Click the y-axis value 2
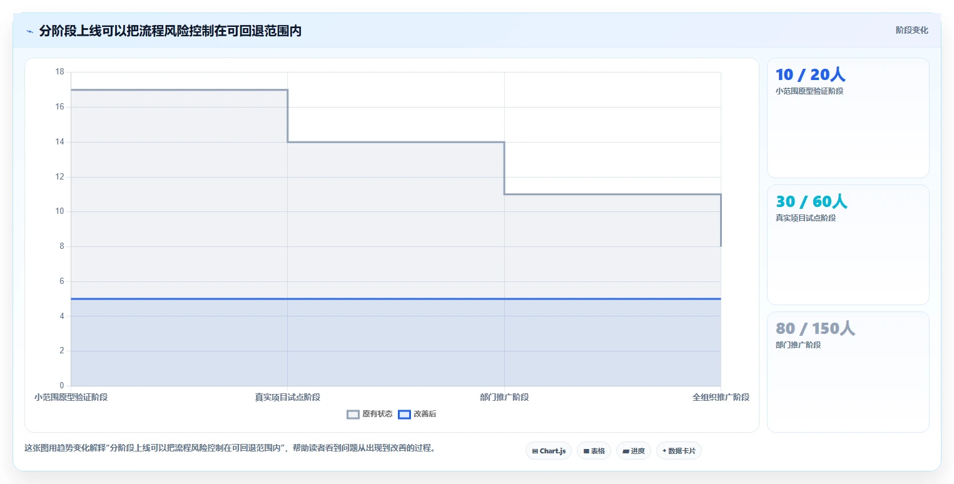 (62, 351)
